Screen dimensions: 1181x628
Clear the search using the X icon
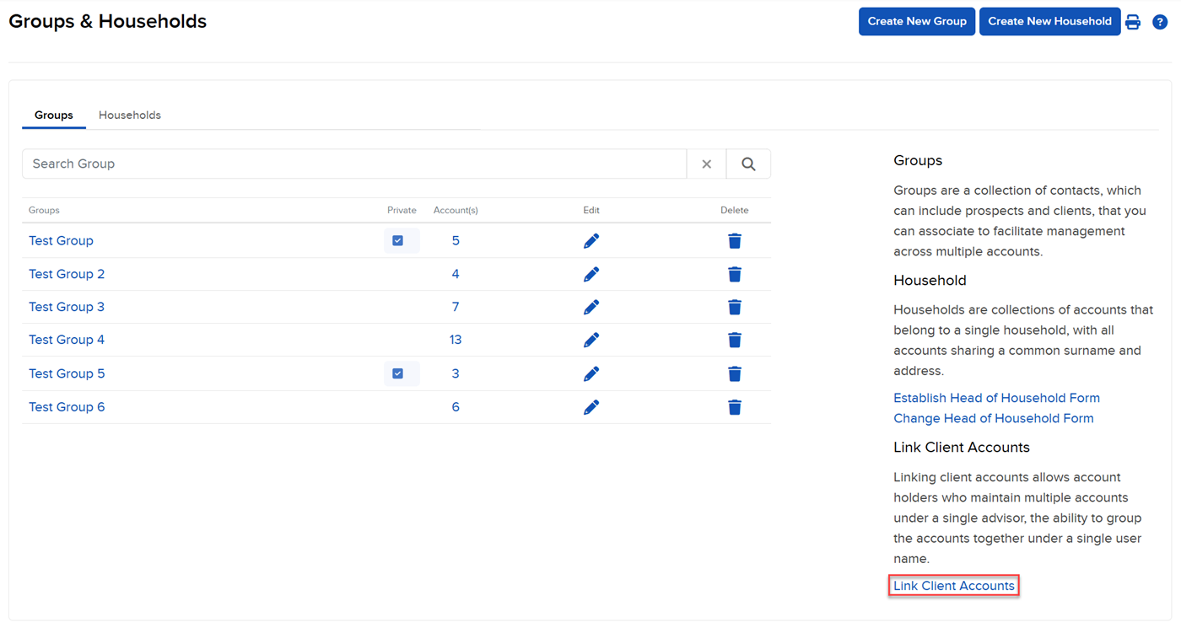706,163
